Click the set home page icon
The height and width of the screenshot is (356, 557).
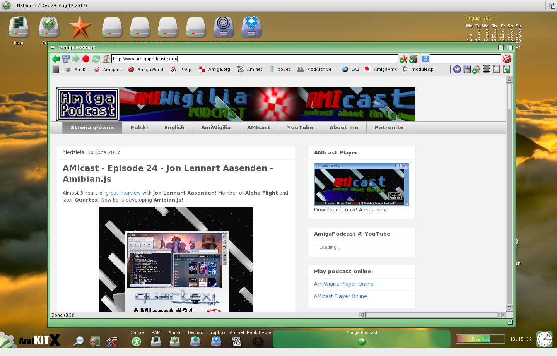(x=477, y=69)
